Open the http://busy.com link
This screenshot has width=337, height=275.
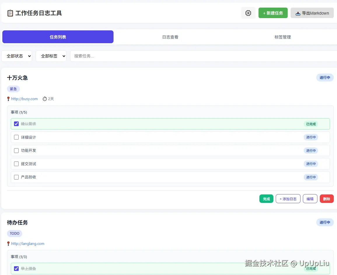24,99
